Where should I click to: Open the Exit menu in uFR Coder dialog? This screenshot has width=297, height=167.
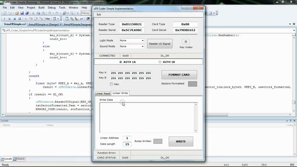point(99,14)
